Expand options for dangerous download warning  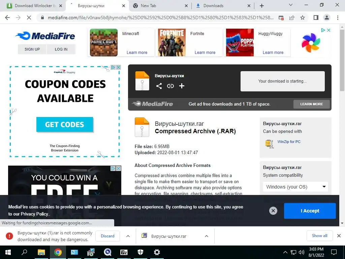click(128, 236)
